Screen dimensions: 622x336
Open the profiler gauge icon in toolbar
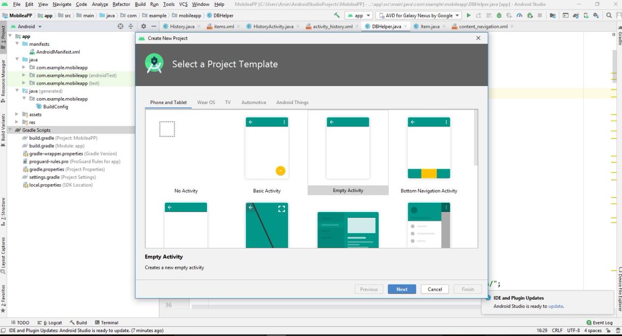click(x=519, y=16)
